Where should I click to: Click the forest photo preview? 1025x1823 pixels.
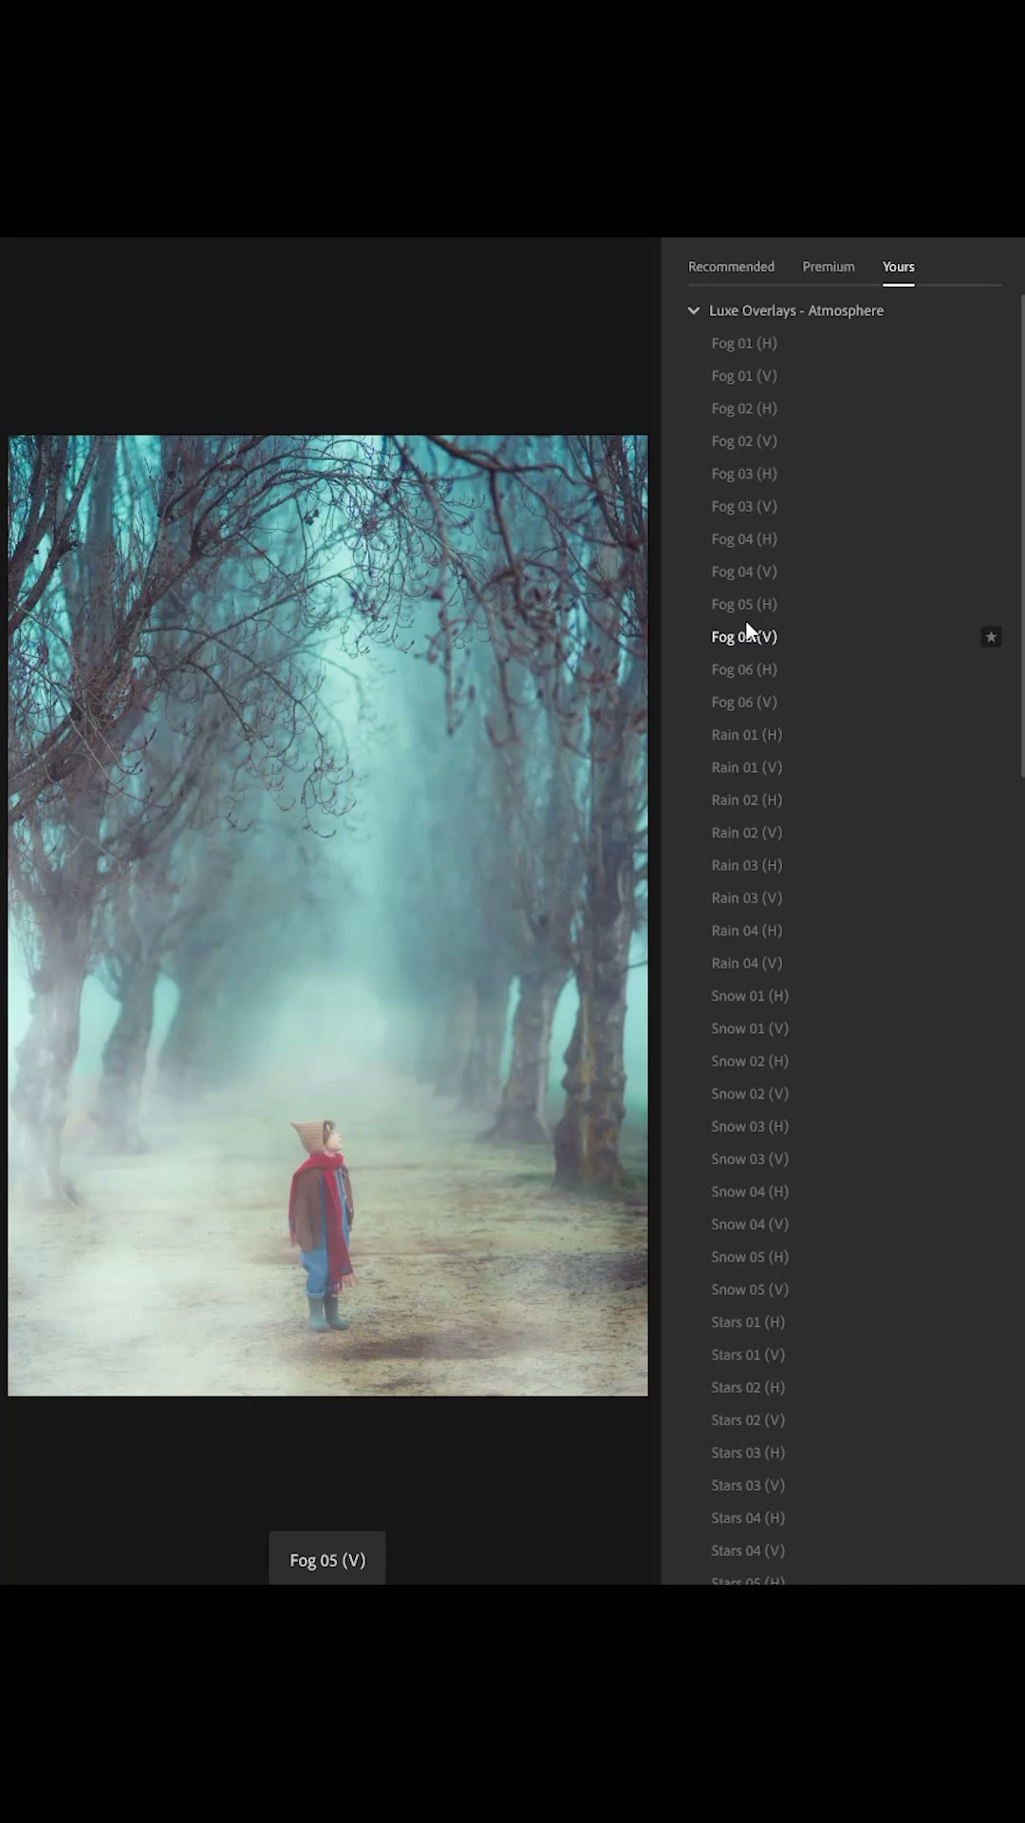coord(327,915)
